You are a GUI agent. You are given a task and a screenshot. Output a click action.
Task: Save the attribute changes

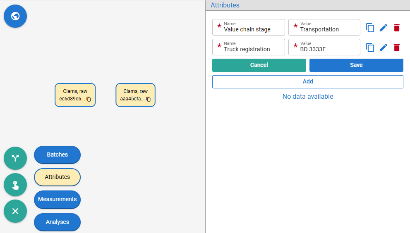(356, 65)
